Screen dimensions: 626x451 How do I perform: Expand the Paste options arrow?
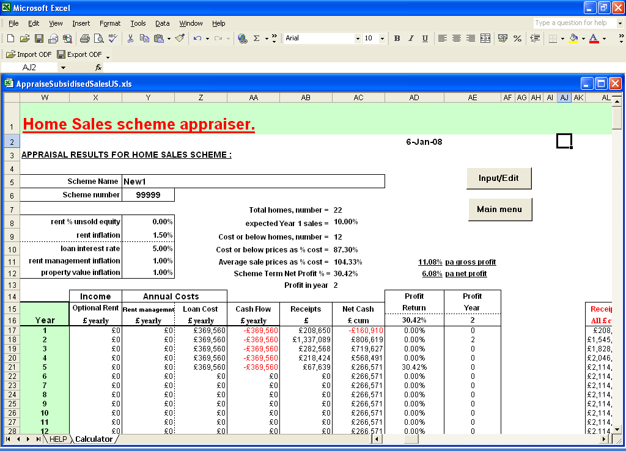169,38
